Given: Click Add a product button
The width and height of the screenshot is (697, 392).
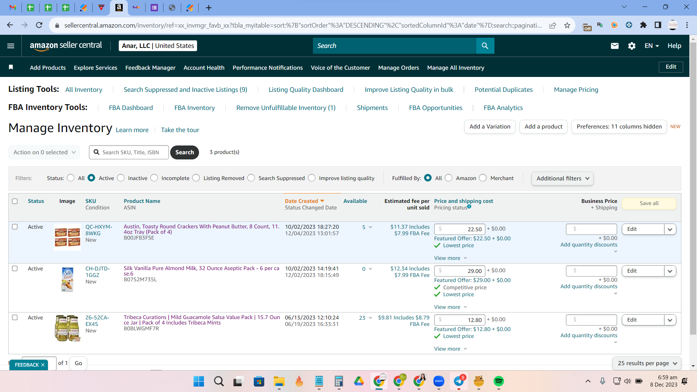Looking at the screenshot, I should click(x=543, y=127).
